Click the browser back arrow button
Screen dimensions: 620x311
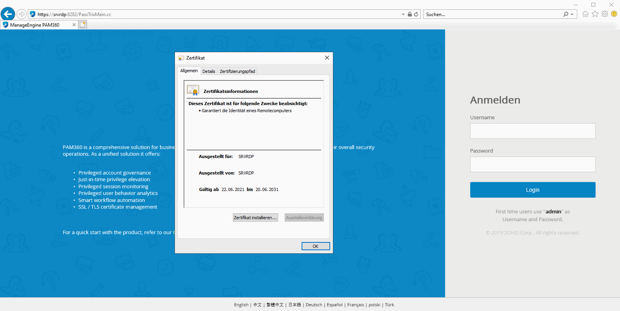[8, 14]
